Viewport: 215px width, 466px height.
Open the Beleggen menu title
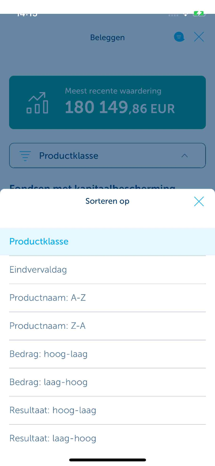pos(107,37)
